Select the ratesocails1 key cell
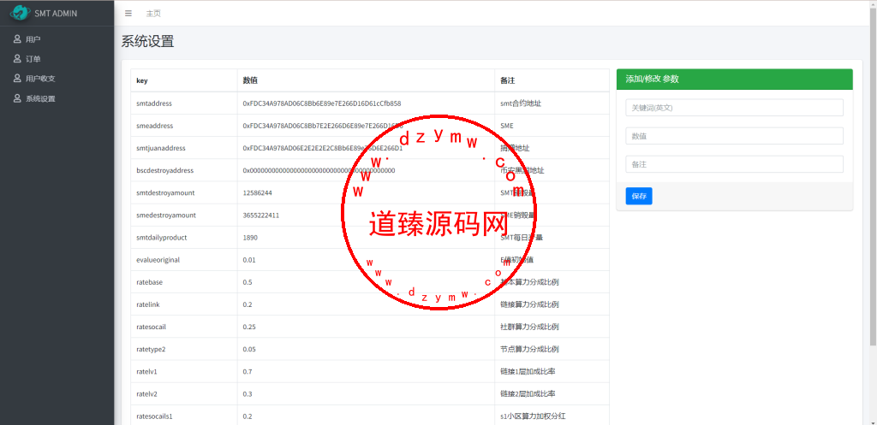This screenshot has height=425, width=877. tap(184, 416)
